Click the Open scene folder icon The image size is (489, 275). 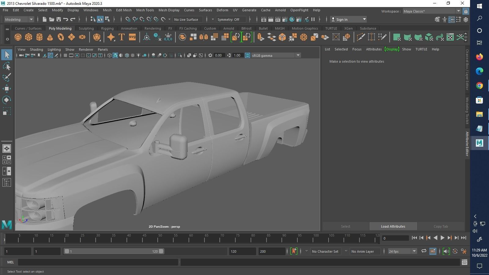pyautogui.click(x=52, y=19)
